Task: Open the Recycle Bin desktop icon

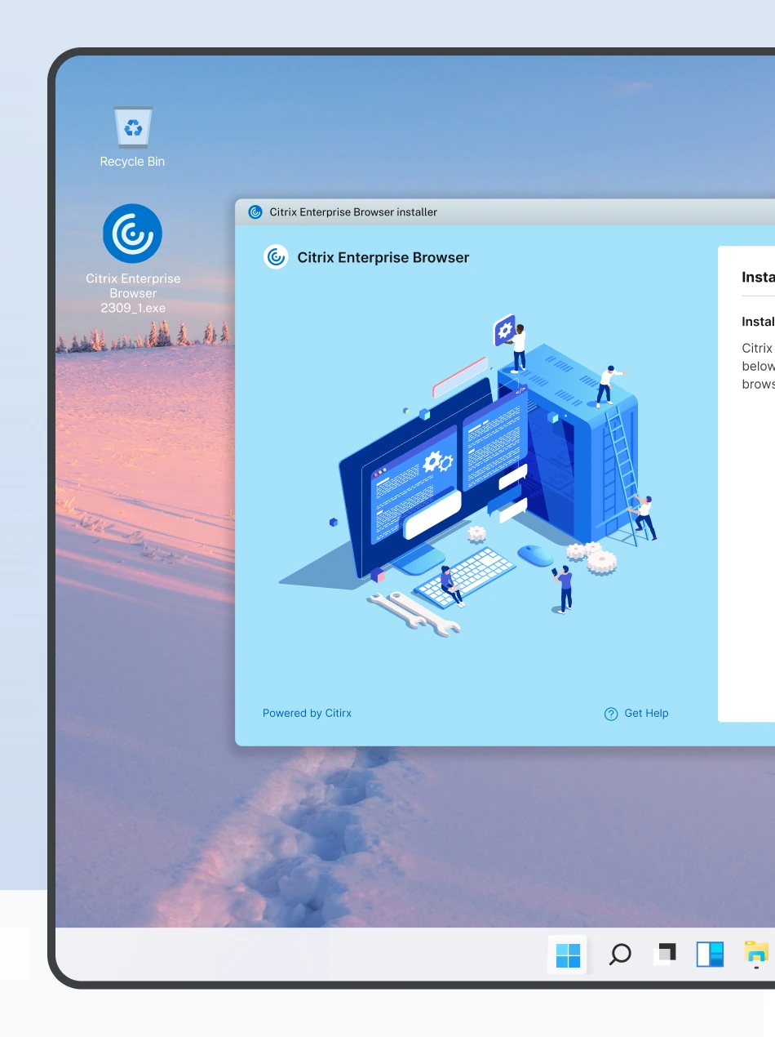Action: [132, 128]
